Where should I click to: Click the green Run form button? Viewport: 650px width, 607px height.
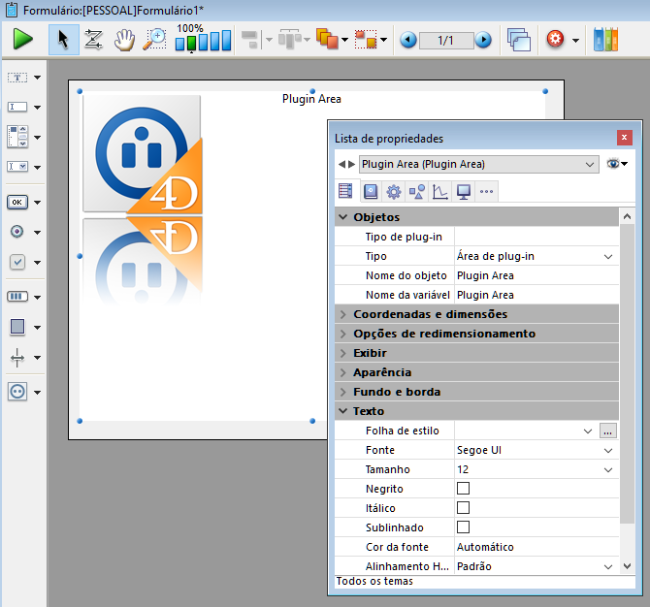pos(23,40)
